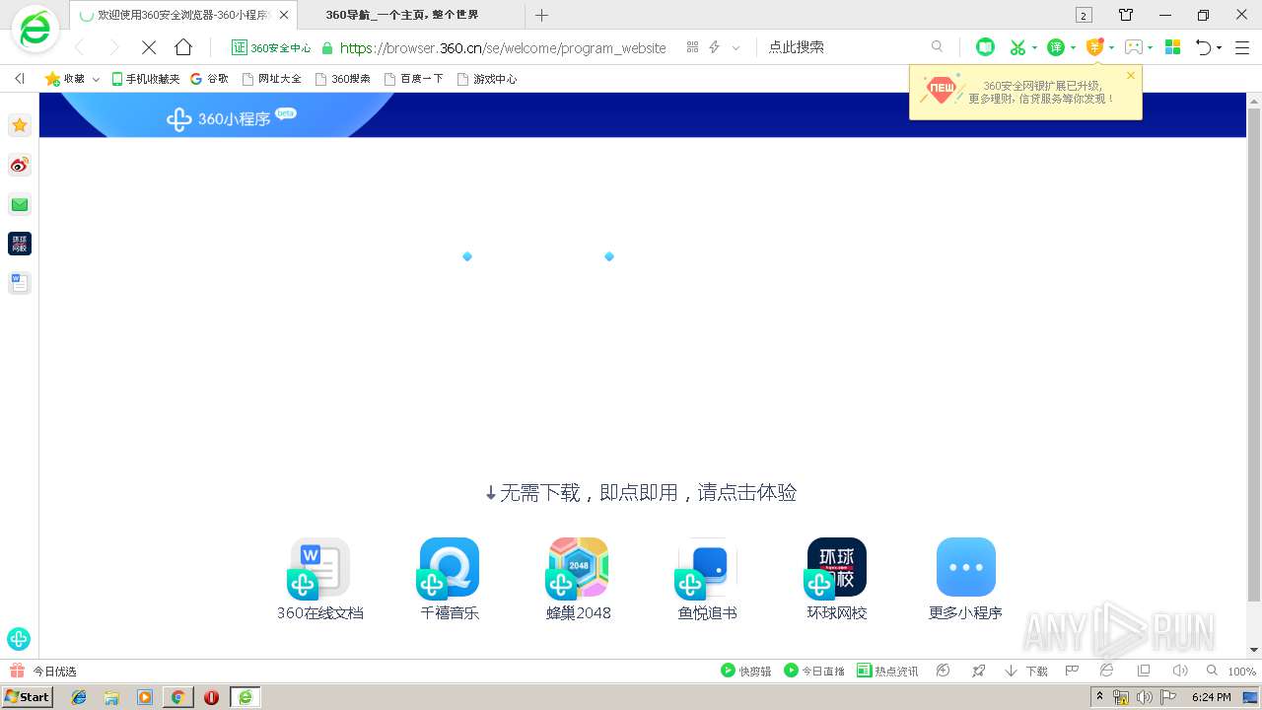Open 热点资讯 in the status bar
The image size is (1262, 710).
(x=887, y=671)
